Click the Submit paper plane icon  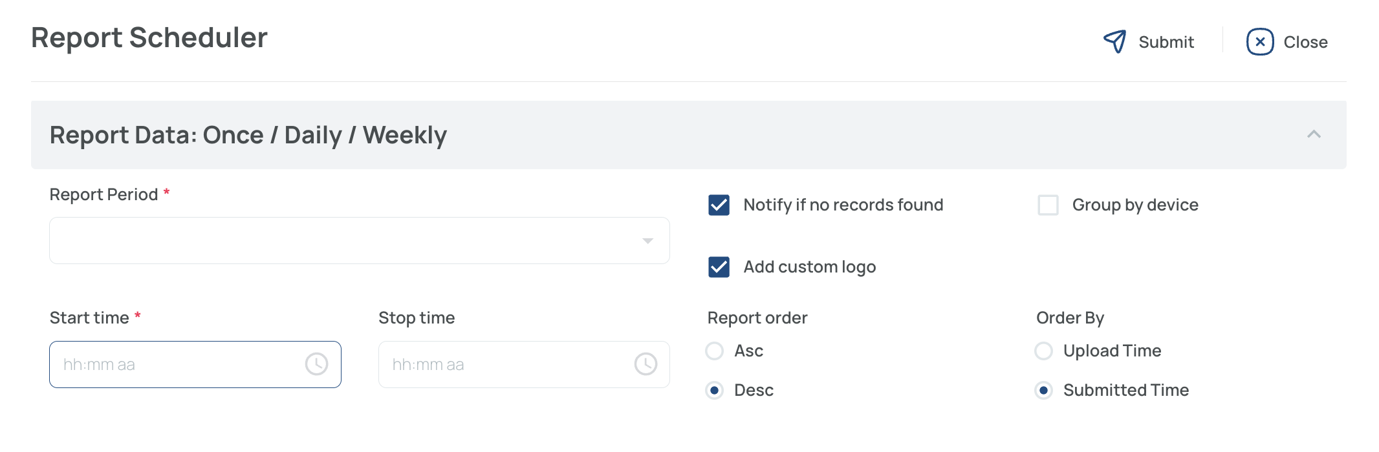[1114, 42]
